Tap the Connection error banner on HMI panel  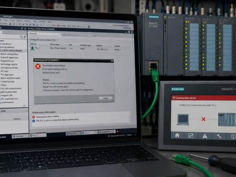point(203,98)
